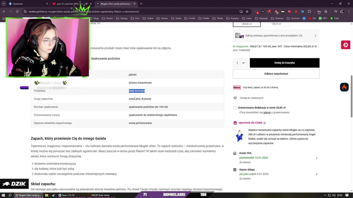This screenshot has width=353, height=198.
Task: Click the drzewo kaszmirowe cell
Action: click(140, 83)
